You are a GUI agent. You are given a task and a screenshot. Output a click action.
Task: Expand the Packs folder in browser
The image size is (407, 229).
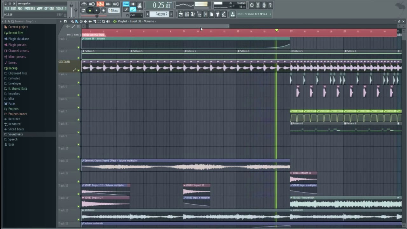pos(12,104)
